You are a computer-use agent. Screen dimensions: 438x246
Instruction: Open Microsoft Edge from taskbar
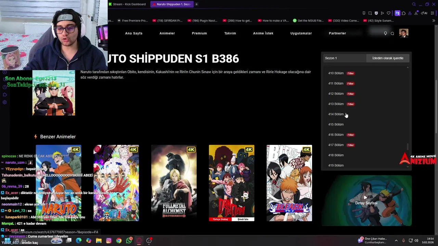79,241
